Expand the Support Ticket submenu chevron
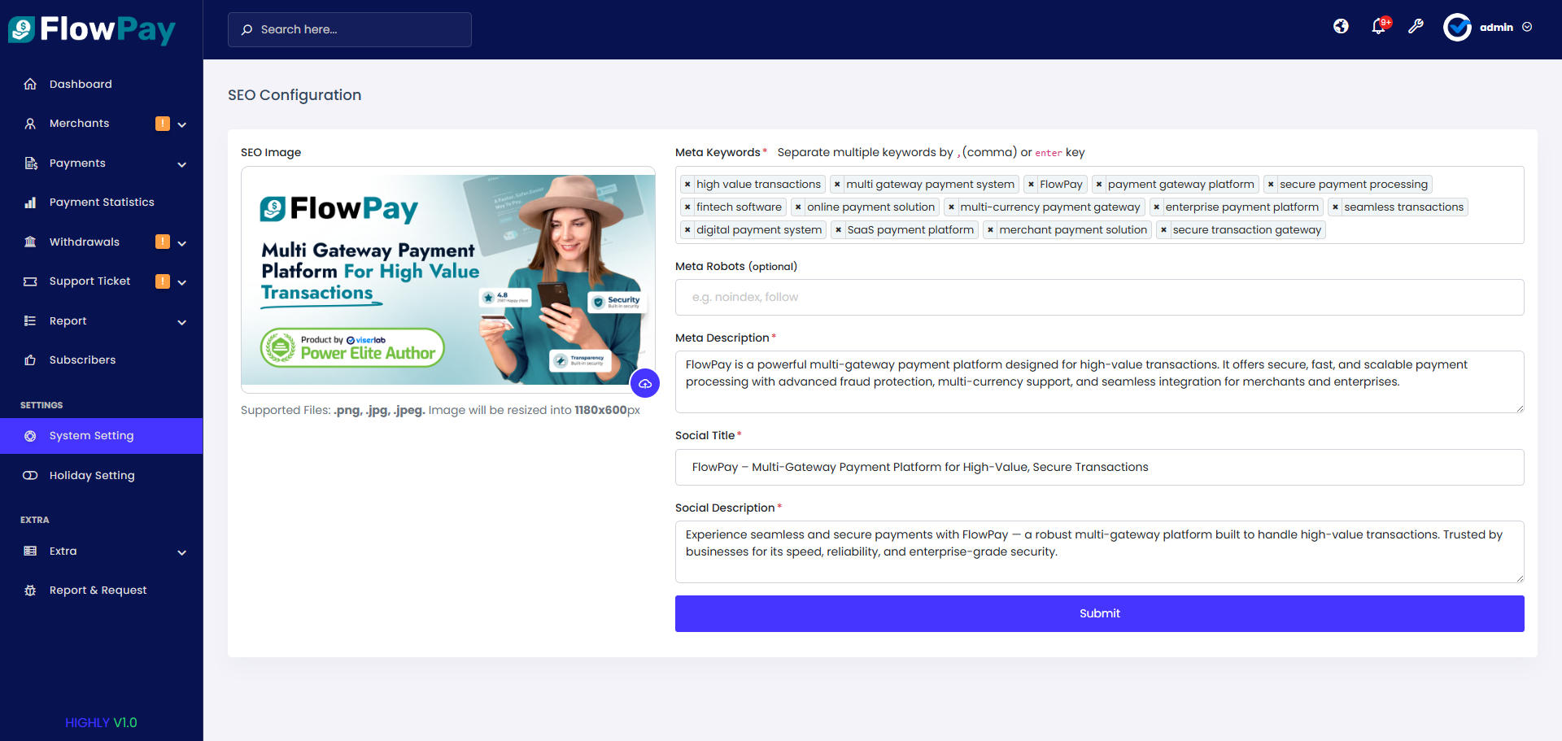This screenshot has width=1562, height=741. point(182,282)
